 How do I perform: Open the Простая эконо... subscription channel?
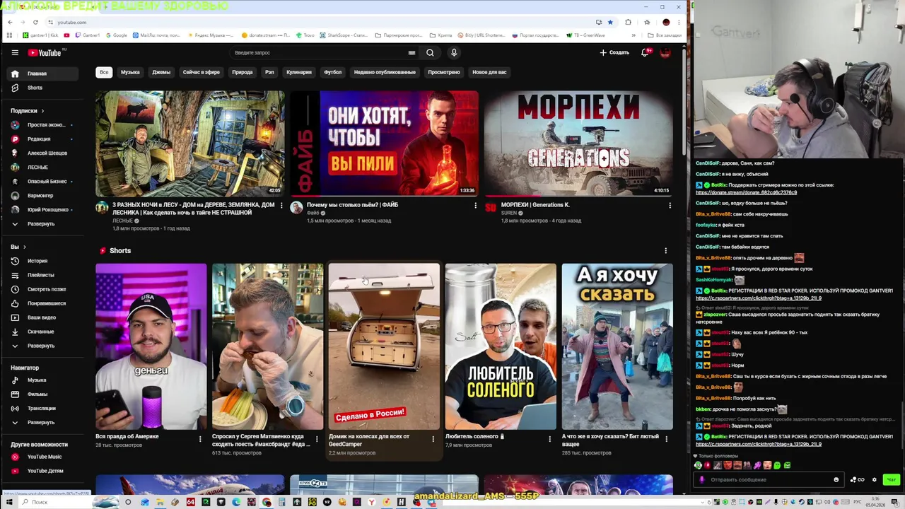point(44,124)
